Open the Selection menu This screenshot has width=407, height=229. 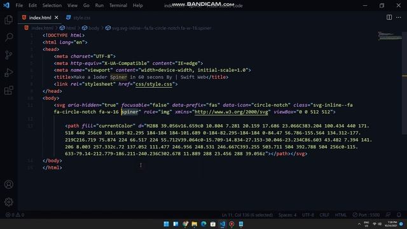pyautogui.click(x=52, y=5)
